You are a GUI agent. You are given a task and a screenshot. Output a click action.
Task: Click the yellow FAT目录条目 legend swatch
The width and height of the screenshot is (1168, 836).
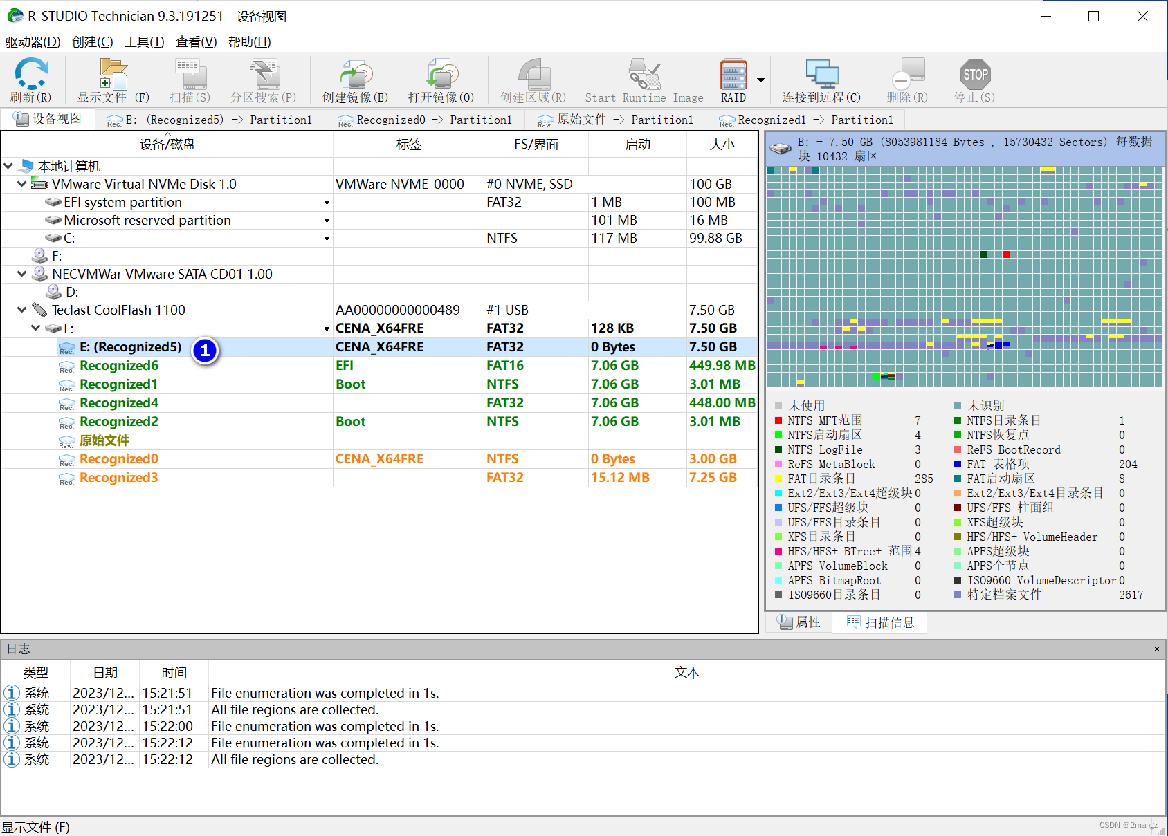click(x=778, y=479)
